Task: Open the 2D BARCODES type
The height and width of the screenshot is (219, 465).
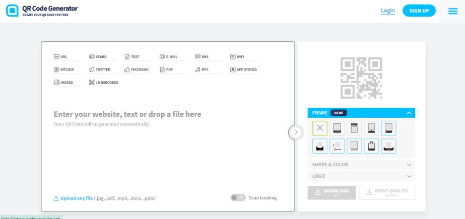Action: [103, 83]
